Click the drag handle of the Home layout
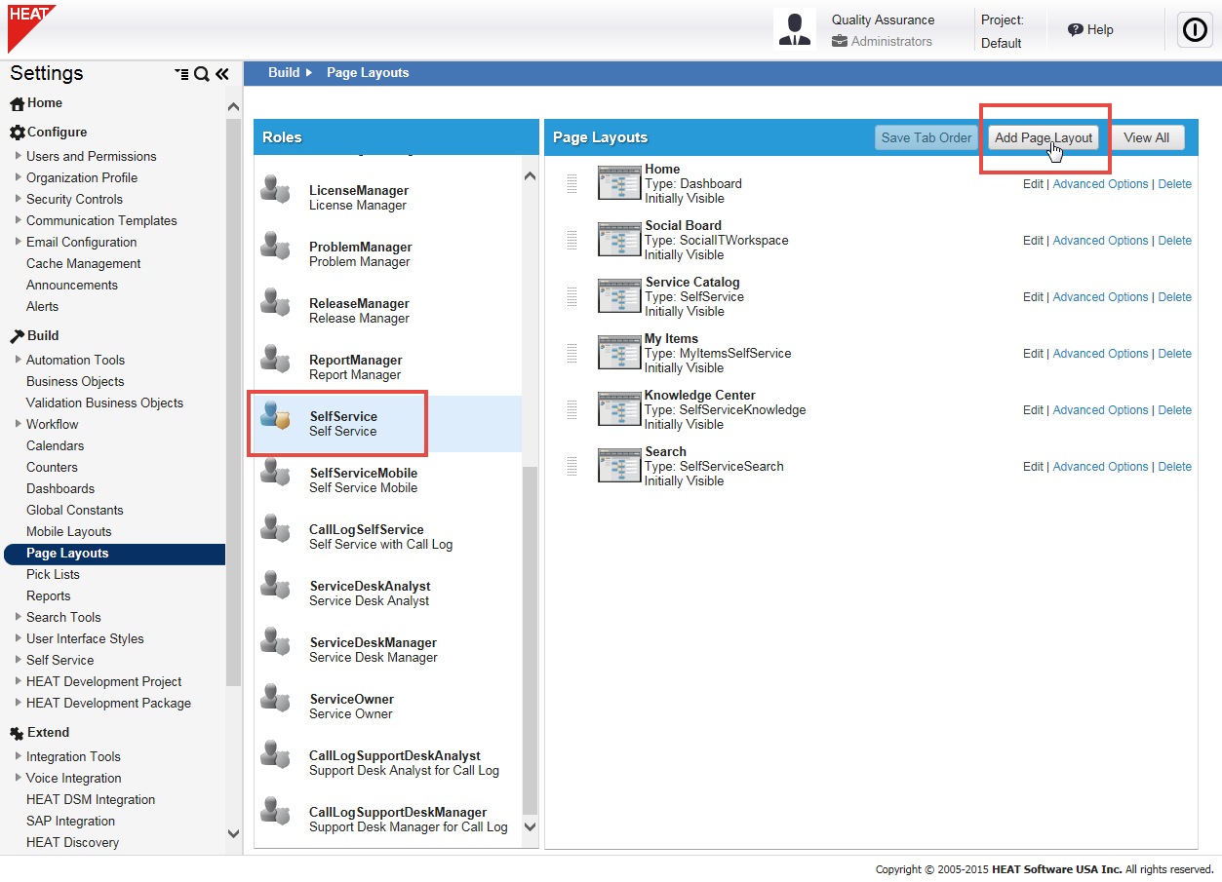Image resolution: width=1222 pixels, height=882 pixels. pyautogui.click(x=572, y=183)
